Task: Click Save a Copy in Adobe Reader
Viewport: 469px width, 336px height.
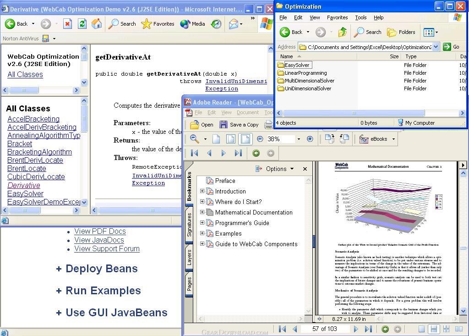Action: (x=239, y=125)
